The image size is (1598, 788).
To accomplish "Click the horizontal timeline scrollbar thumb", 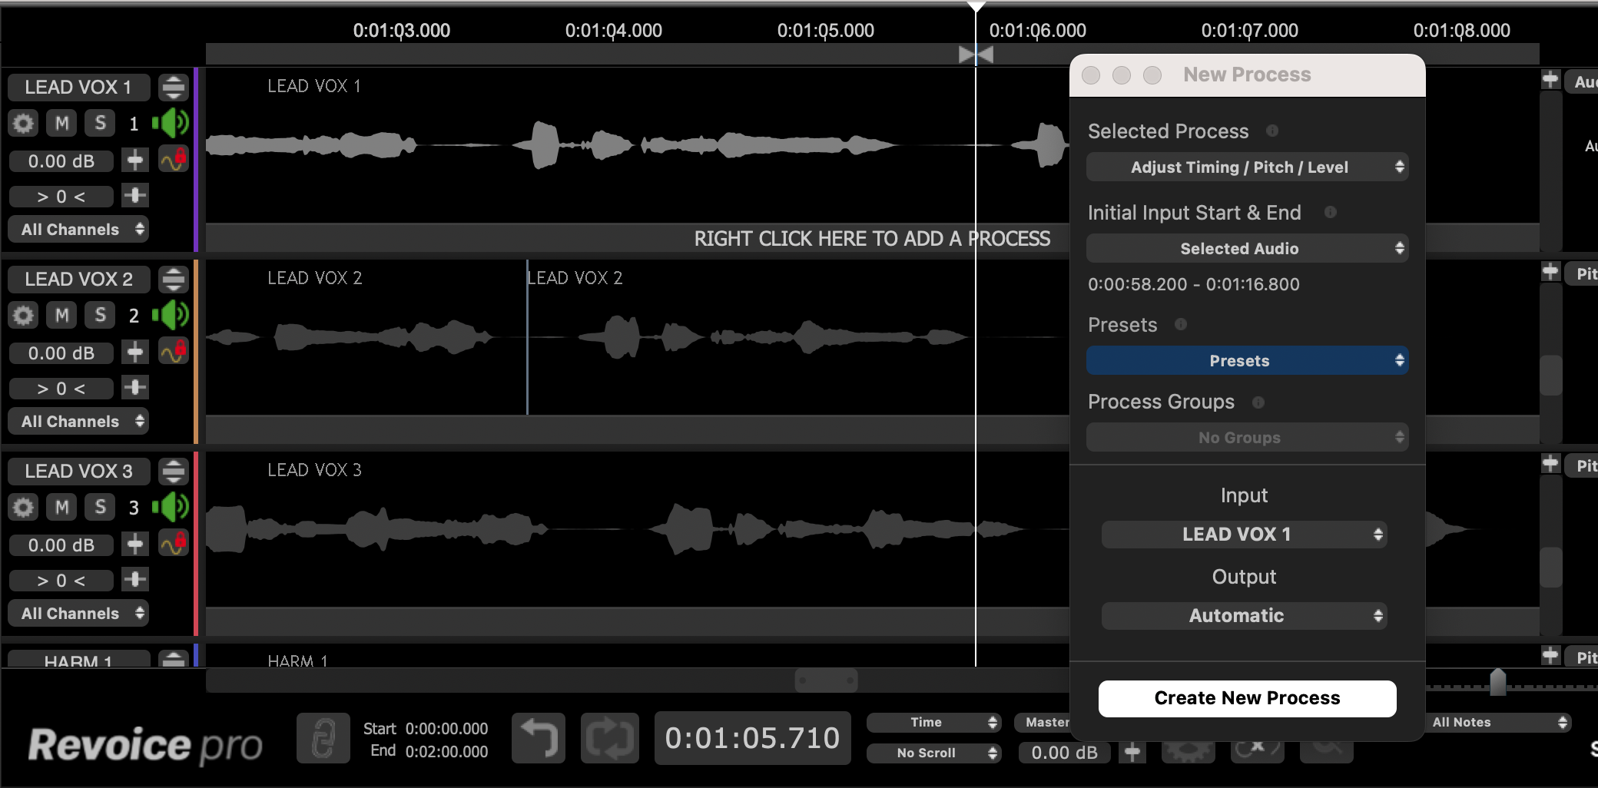I will coord(826,680).
